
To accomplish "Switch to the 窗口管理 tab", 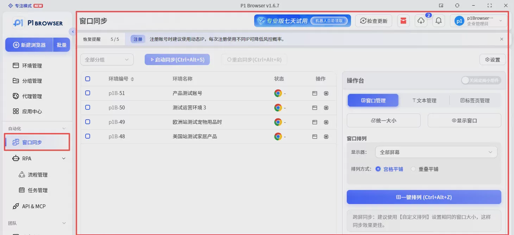I will [x=373, y=100].
